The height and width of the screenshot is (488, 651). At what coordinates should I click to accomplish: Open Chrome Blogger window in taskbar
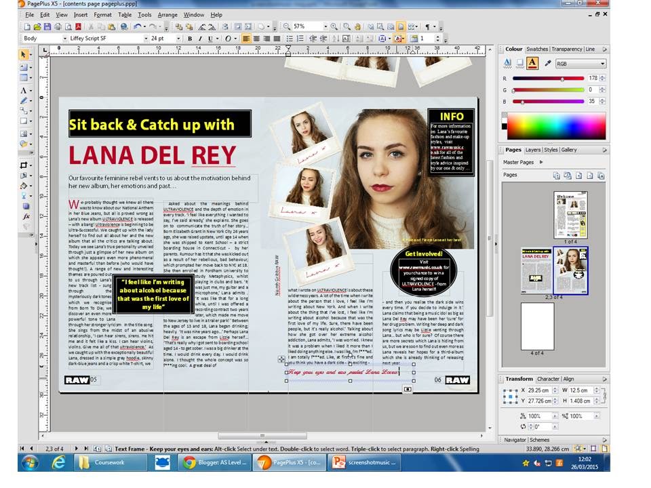[x=215, y=462]
